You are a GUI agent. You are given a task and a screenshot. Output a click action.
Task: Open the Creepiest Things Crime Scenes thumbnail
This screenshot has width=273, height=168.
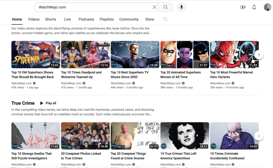click(x=135, y=136)
